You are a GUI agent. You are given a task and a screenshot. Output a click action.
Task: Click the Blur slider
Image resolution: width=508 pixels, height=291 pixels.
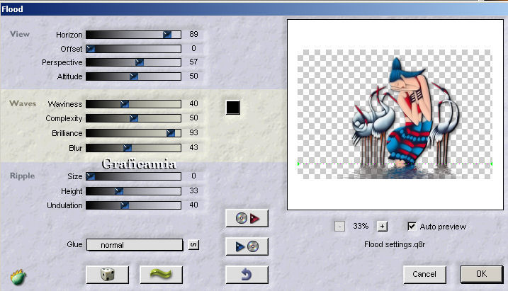point(133,148)
